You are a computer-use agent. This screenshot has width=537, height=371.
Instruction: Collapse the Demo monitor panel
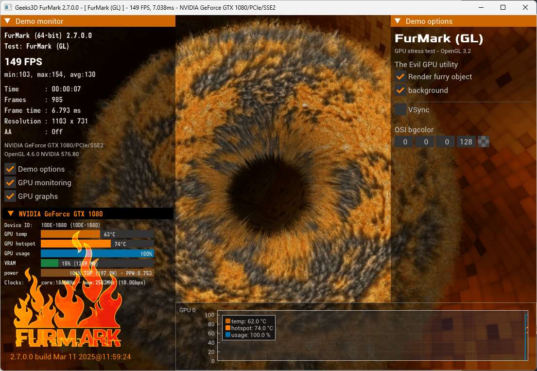pos(8,21)
